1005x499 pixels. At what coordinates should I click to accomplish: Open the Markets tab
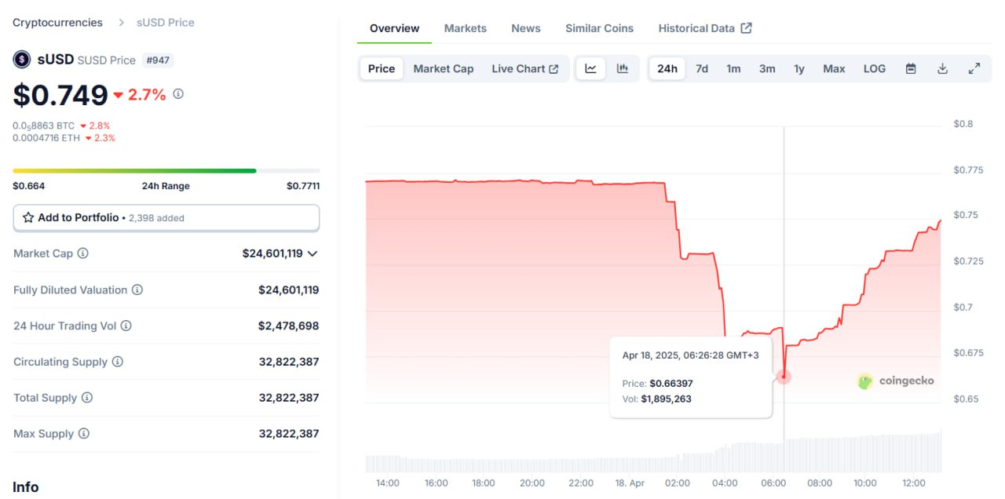(466, 28)
